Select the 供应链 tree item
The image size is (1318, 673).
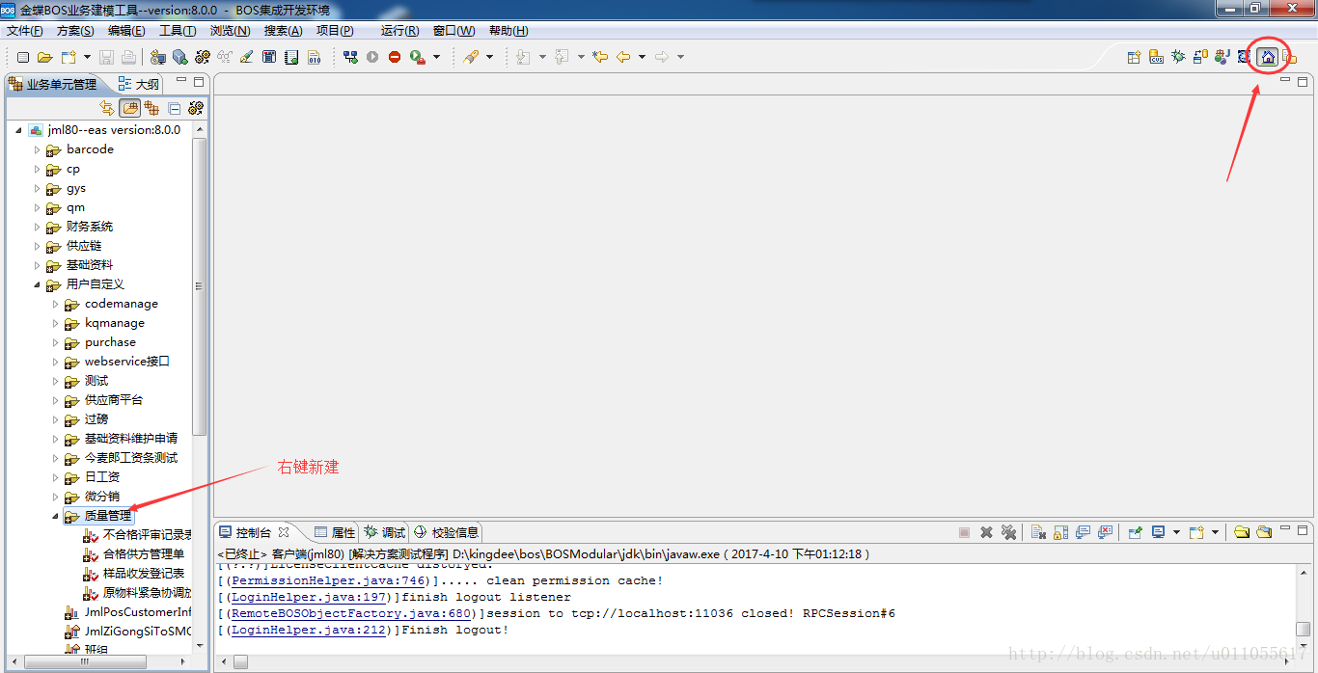pyautogui.click(x=84, y=246)
